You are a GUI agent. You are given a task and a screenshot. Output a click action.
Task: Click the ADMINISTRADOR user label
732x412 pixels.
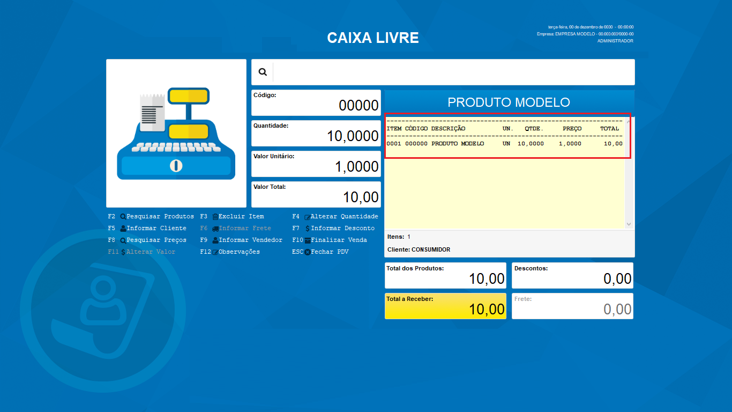point(615,41)
